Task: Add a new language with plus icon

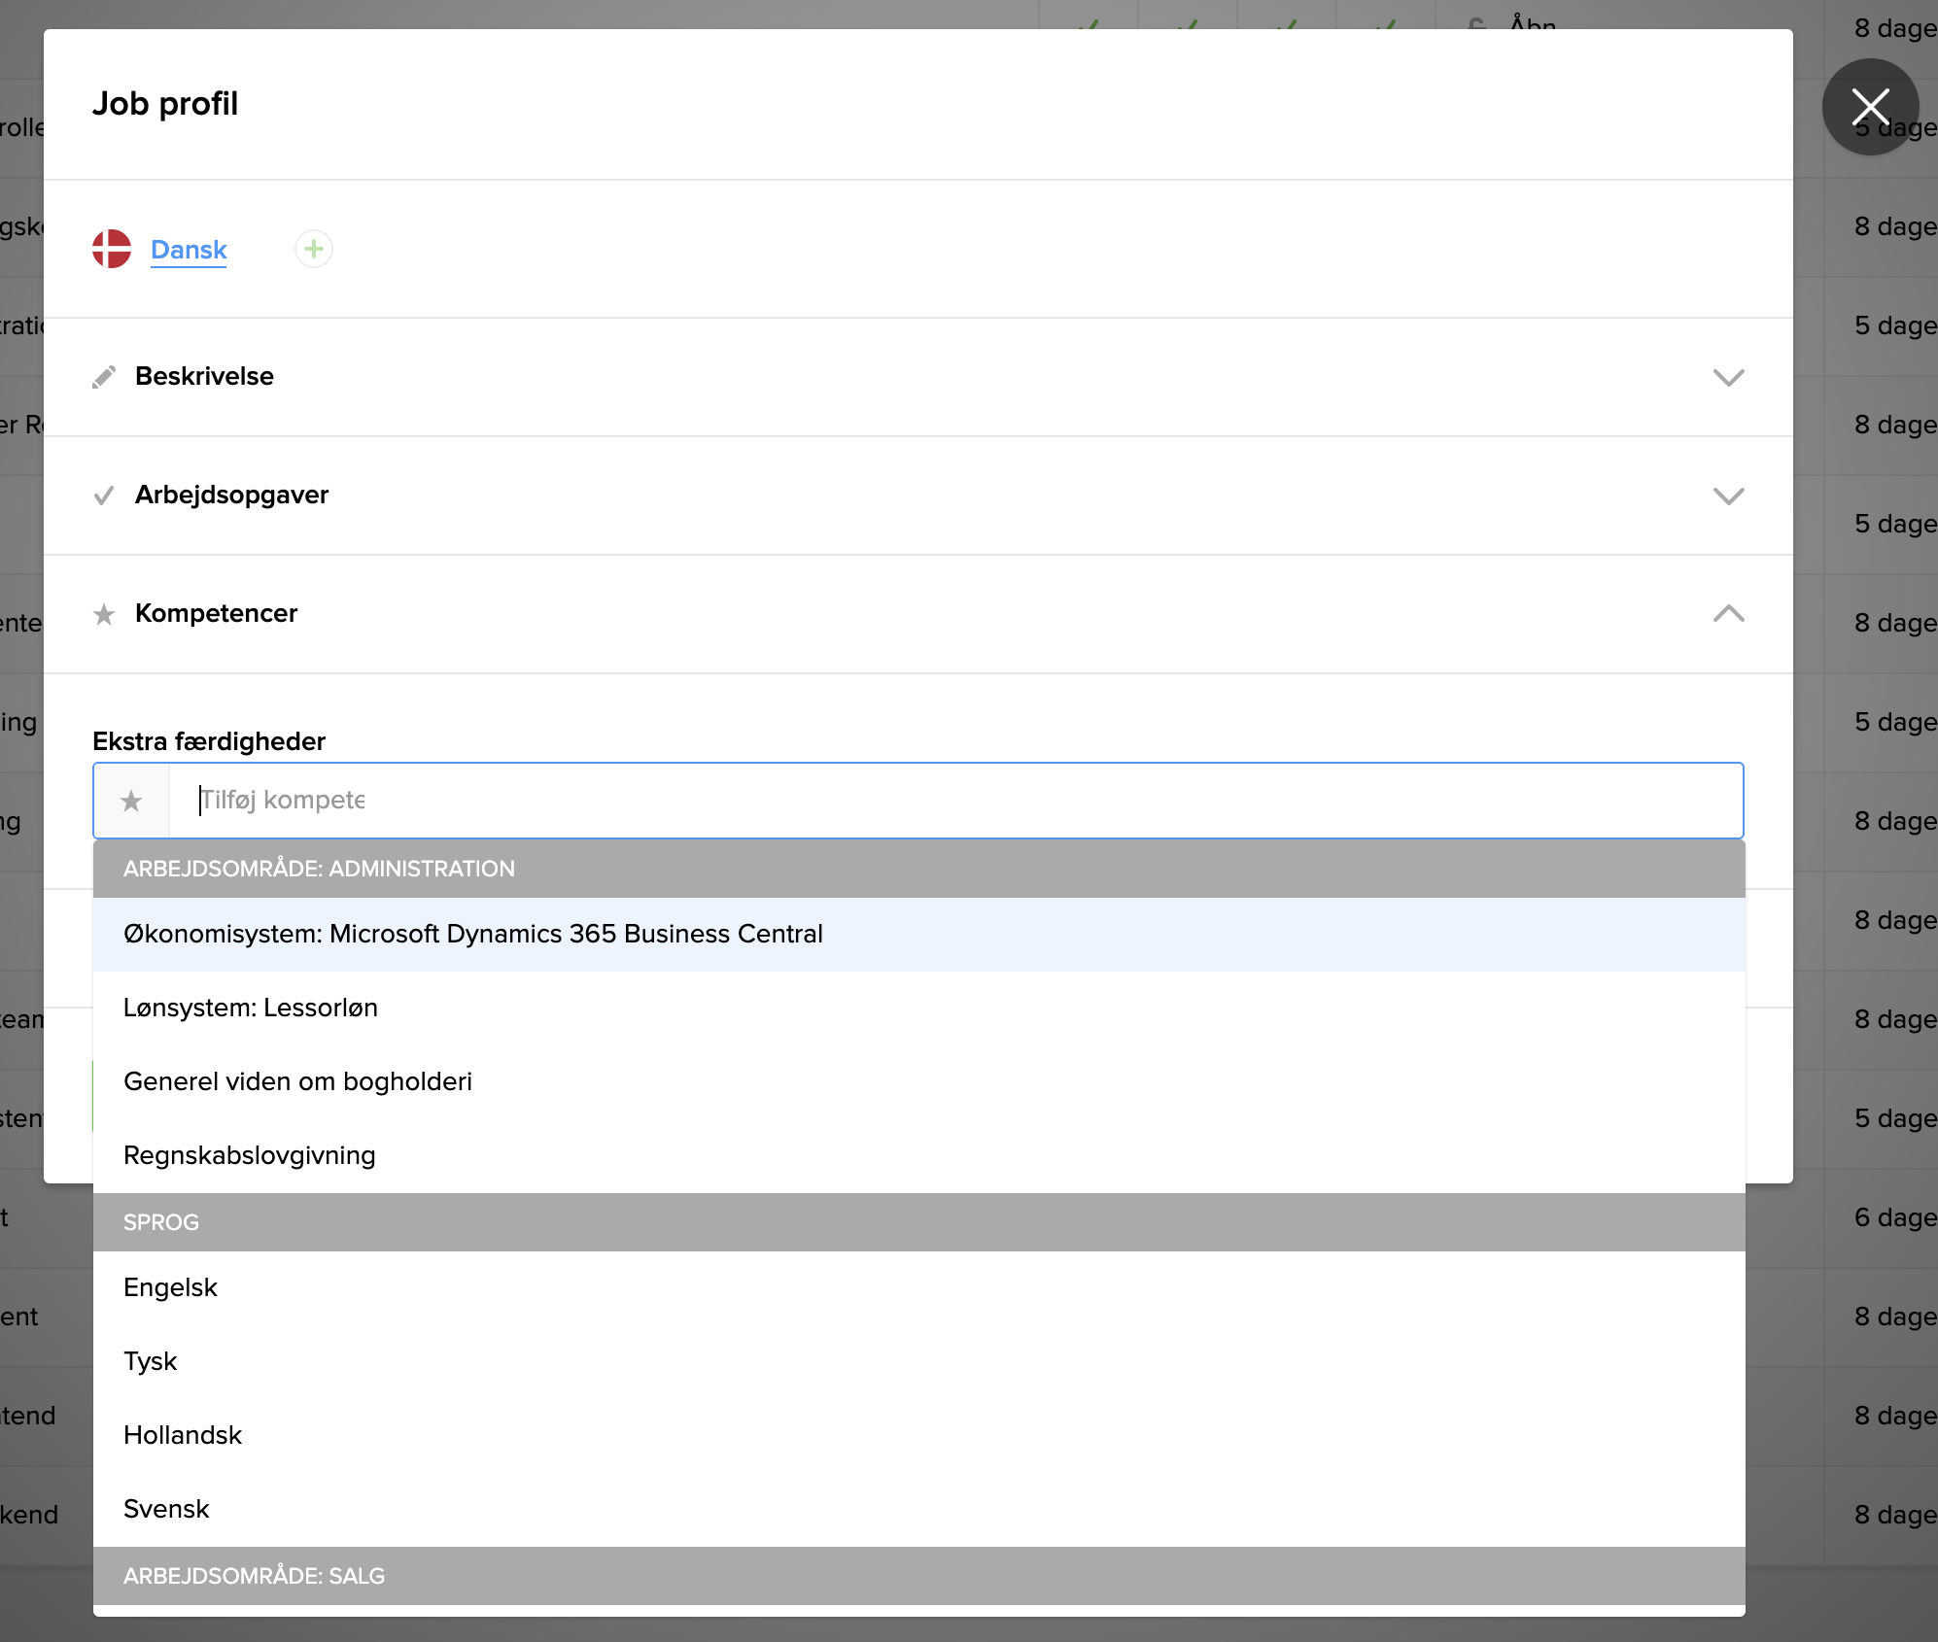Action: pos(313,249)
